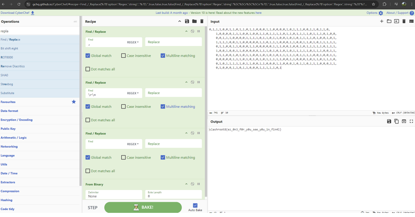Toggle Multiline matching in second Find / Replace

pos(163,107)
